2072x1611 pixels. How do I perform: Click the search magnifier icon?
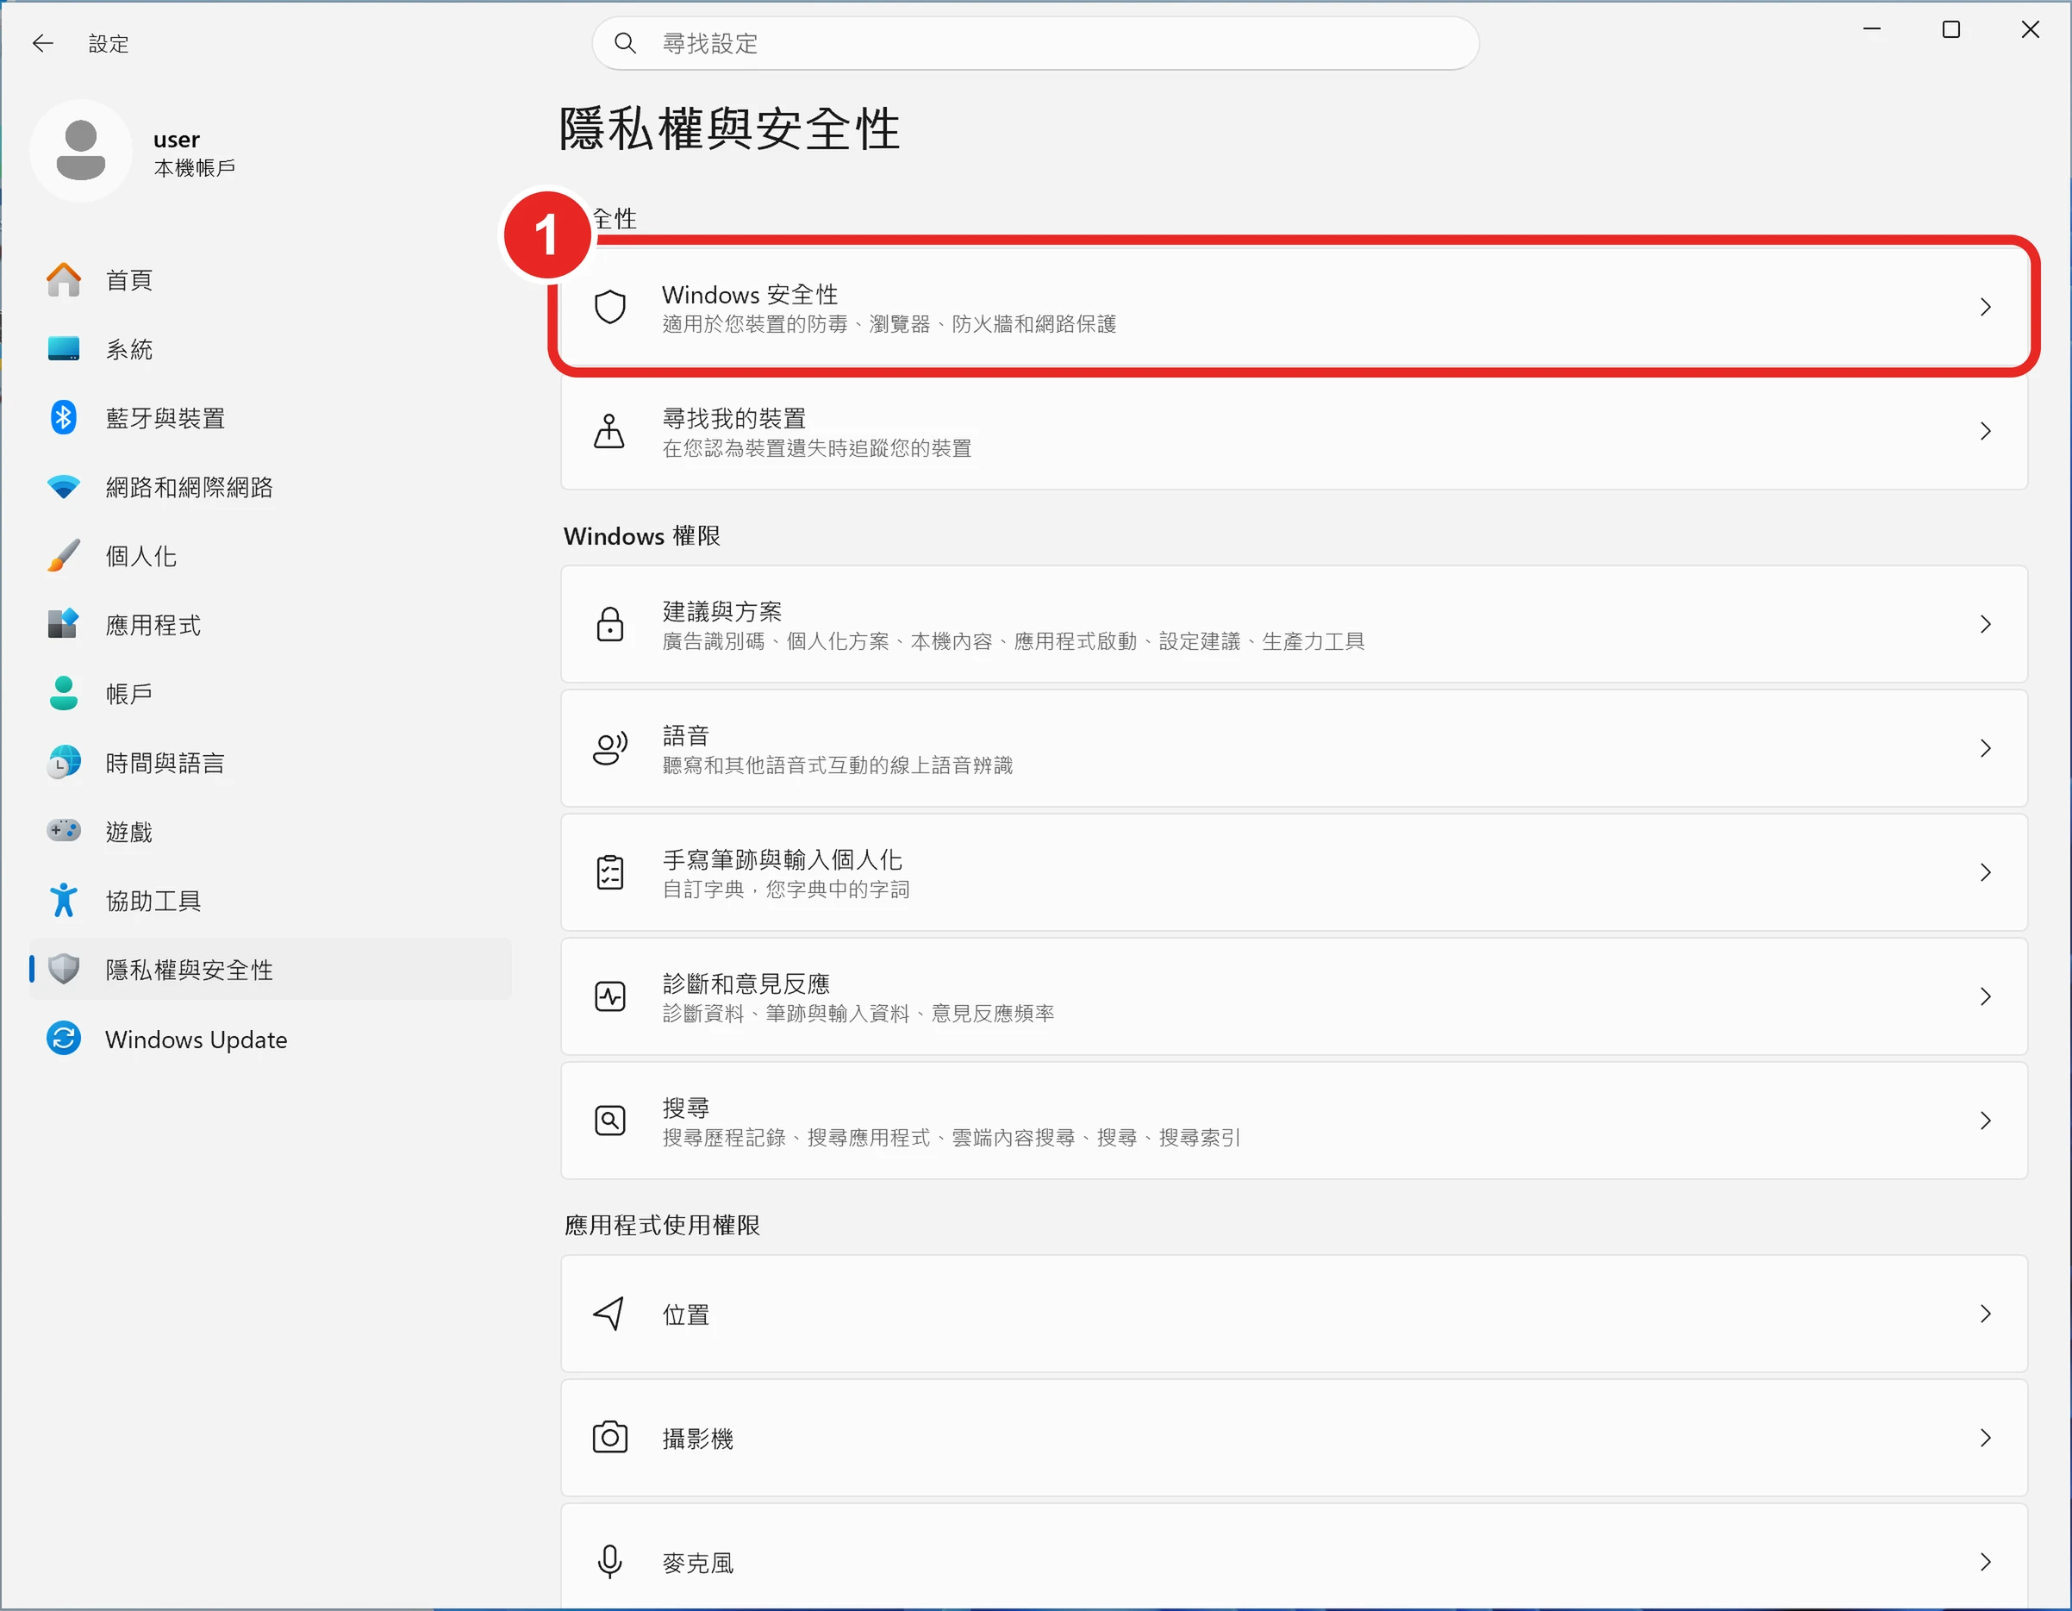[625, 44]
